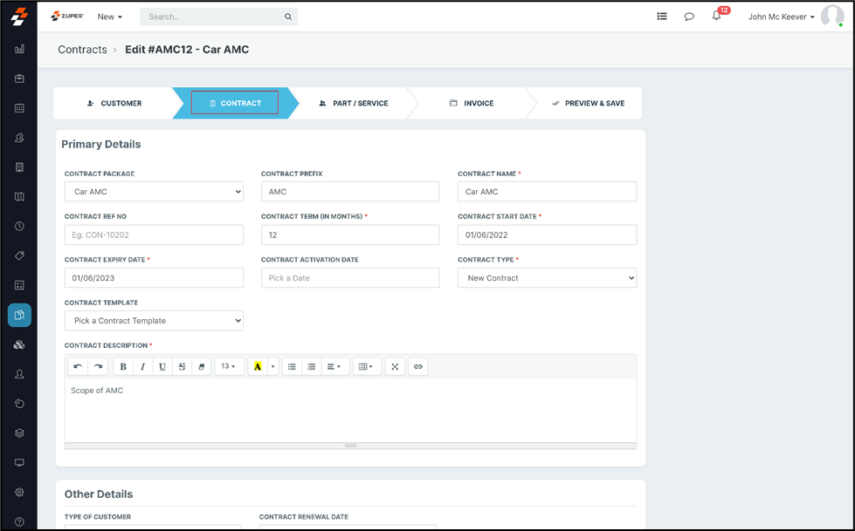Click the Contracts breadcrumb link
The height and width of the screenshot is (531, 855).
coord(82,50)
